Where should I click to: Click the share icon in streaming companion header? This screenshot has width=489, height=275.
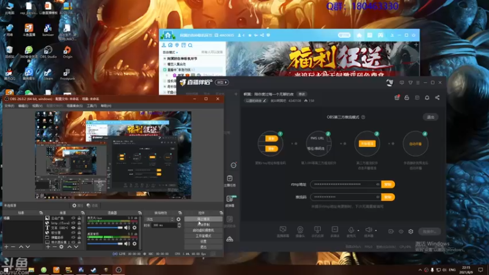point(437,98)
